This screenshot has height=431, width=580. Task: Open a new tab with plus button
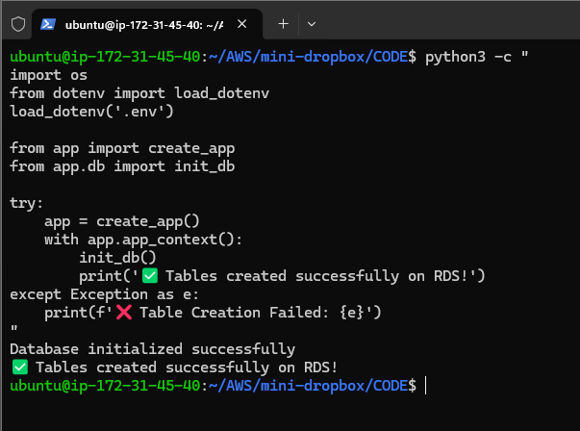284,21
